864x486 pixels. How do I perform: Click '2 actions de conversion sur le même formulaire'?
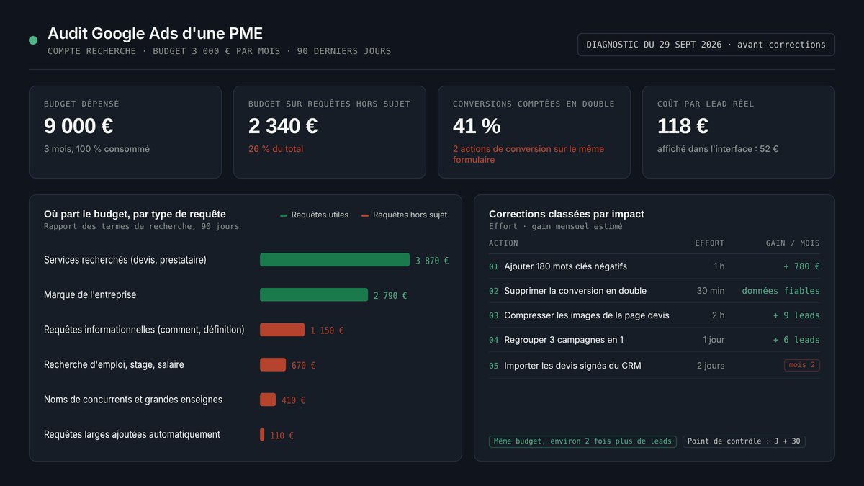(x=528, y=154)
